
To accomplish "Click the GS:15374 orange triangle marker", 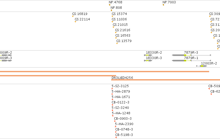I will click(x=112, y=17).
